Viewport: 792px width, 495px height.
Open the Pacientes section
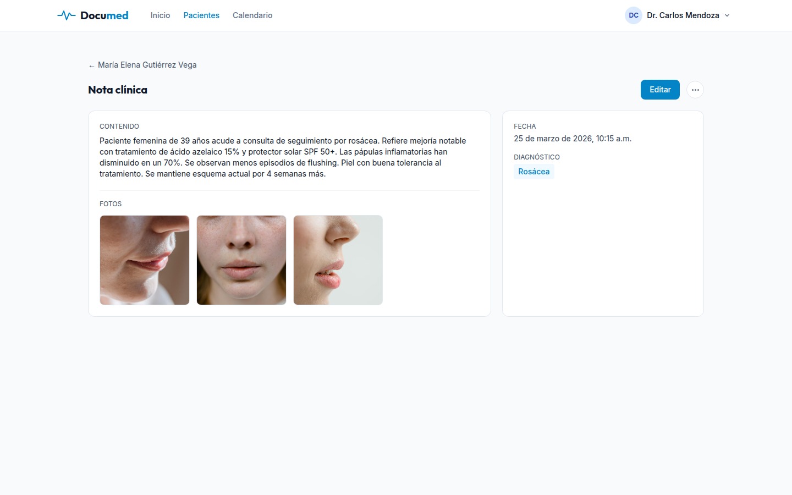tap(201, 15)
